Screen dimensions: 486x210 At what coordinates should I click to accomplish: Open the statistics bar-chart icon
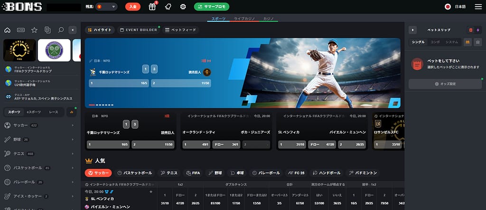pyautogui.click(x=72, y=112)
